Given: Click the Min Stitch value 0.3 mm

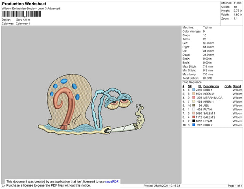Looking at the screenshot, I should click(208, 70).
